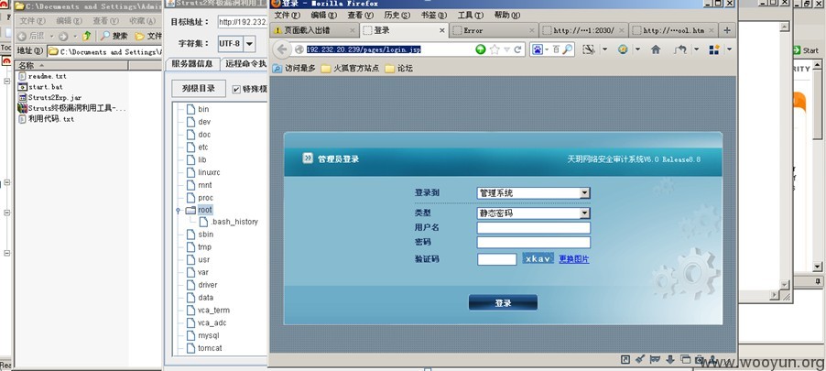Image resolution: width=826 pixels, height=371 pixels.
Task: Collapse root folder in directory tree
Action: [x=178, y=211]
